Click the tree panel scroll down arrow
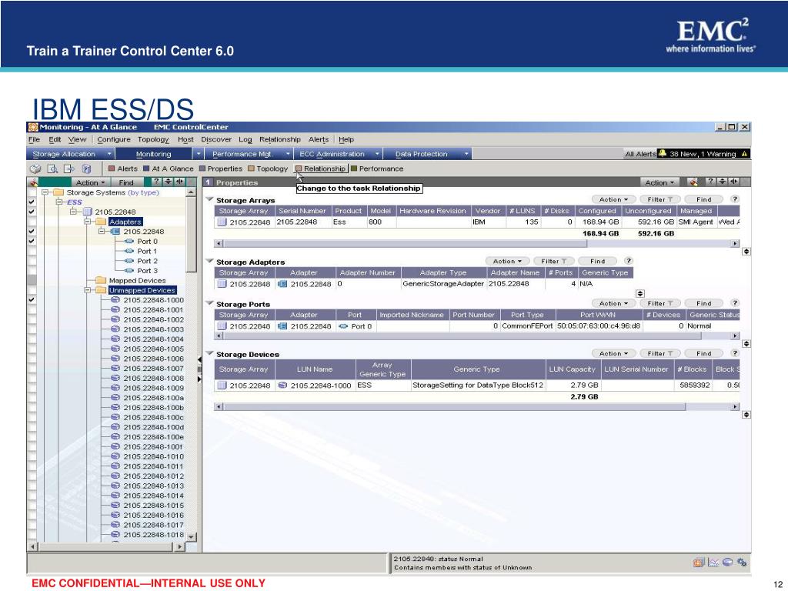The height and width of the screenshot is (591, 788). click(x=192, y=536)
